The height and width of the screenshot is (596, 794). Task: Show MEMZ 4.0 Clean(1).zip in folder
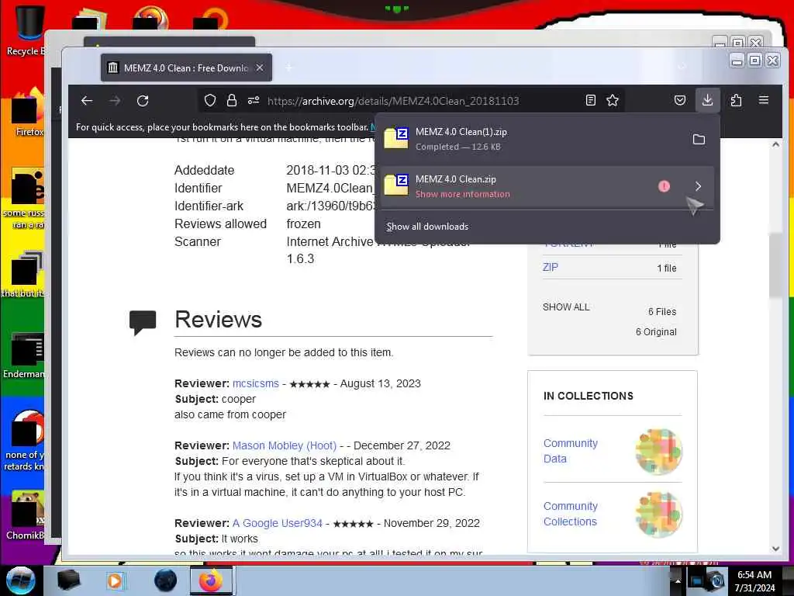tap(699, 140)
